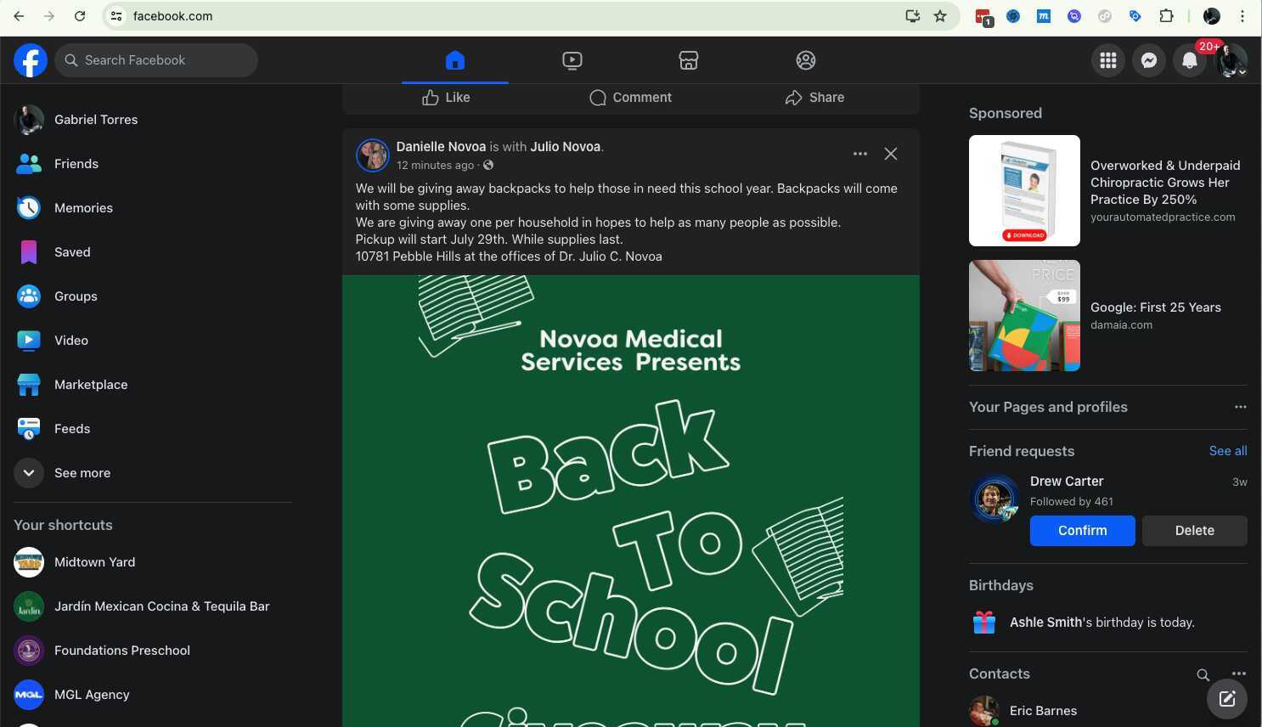
Task: Open the Foundations Preschool shortcut
Action: point(153,651)
